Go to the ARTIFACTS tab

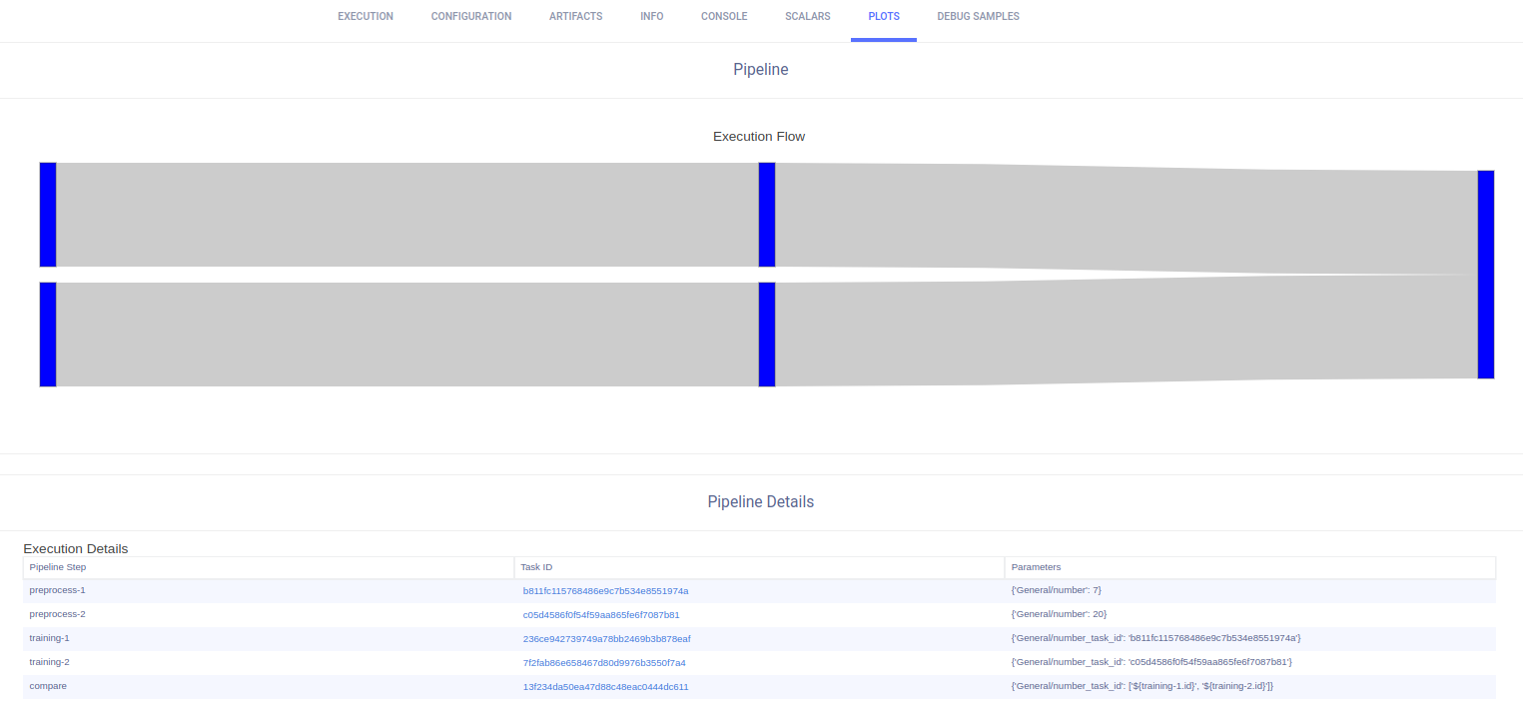575,17
